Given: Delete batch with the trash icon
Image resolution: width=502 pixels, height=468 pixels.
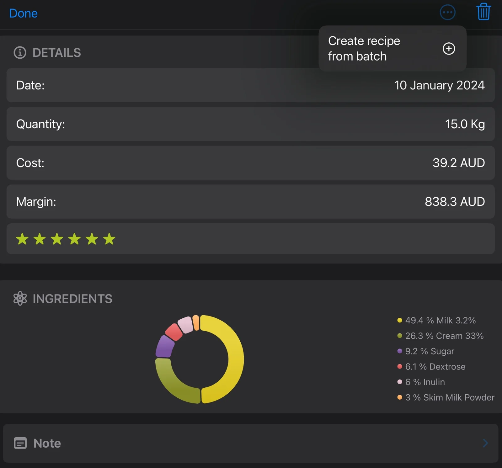Looking at the screenshot, I should click(x=483, y=12).
